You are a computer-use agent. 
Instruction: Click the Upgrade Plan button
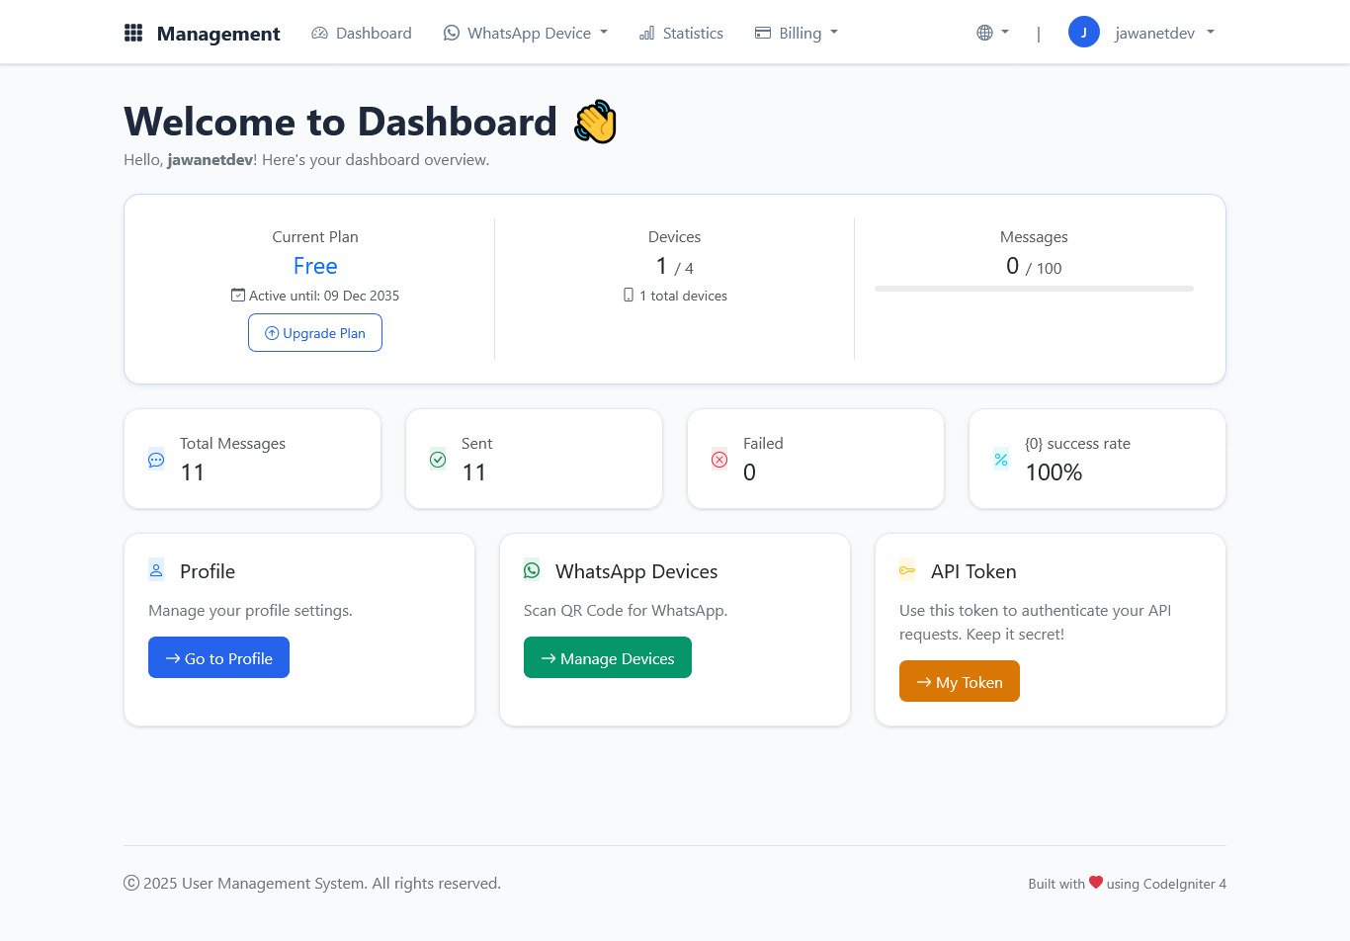(x=315, y=333)
